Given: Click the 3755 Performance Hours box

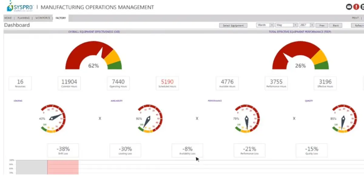Looking at the screenshot, I should point(276,83).
